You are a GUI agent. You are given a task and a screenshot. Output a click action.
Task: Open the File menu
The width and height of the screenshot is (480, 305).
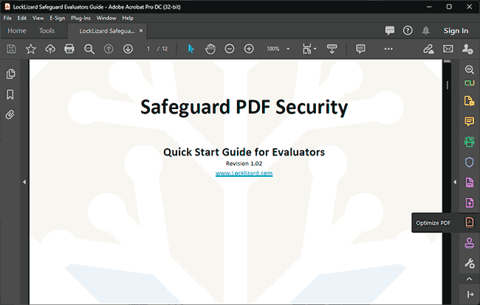coord(7,18)
